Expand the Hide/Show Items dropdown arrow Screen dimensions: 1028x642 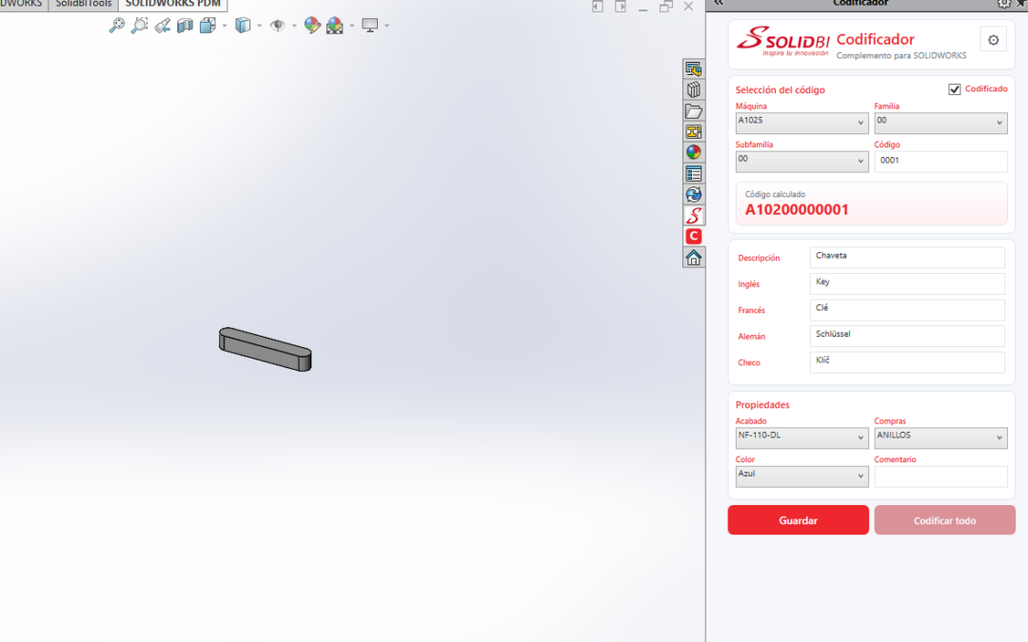(x=294, y=27)
